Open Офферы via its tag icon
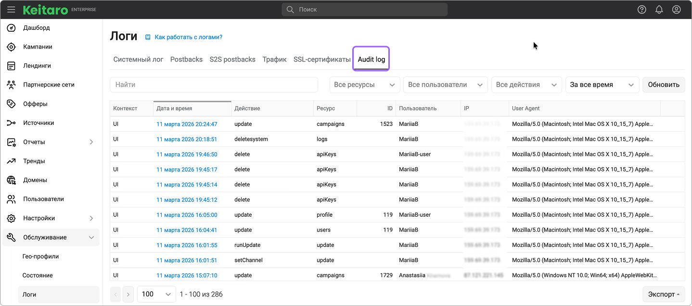The image size is (692, 306). click(x=12, y=104)
